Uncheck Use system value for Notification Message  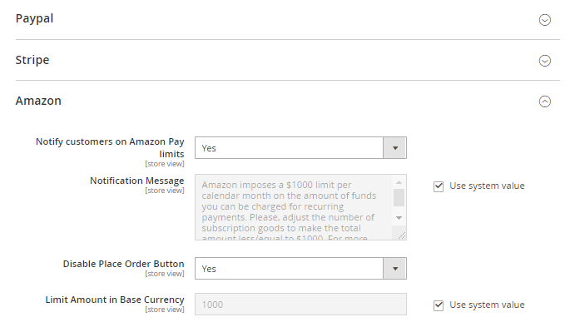pos(439,186)
